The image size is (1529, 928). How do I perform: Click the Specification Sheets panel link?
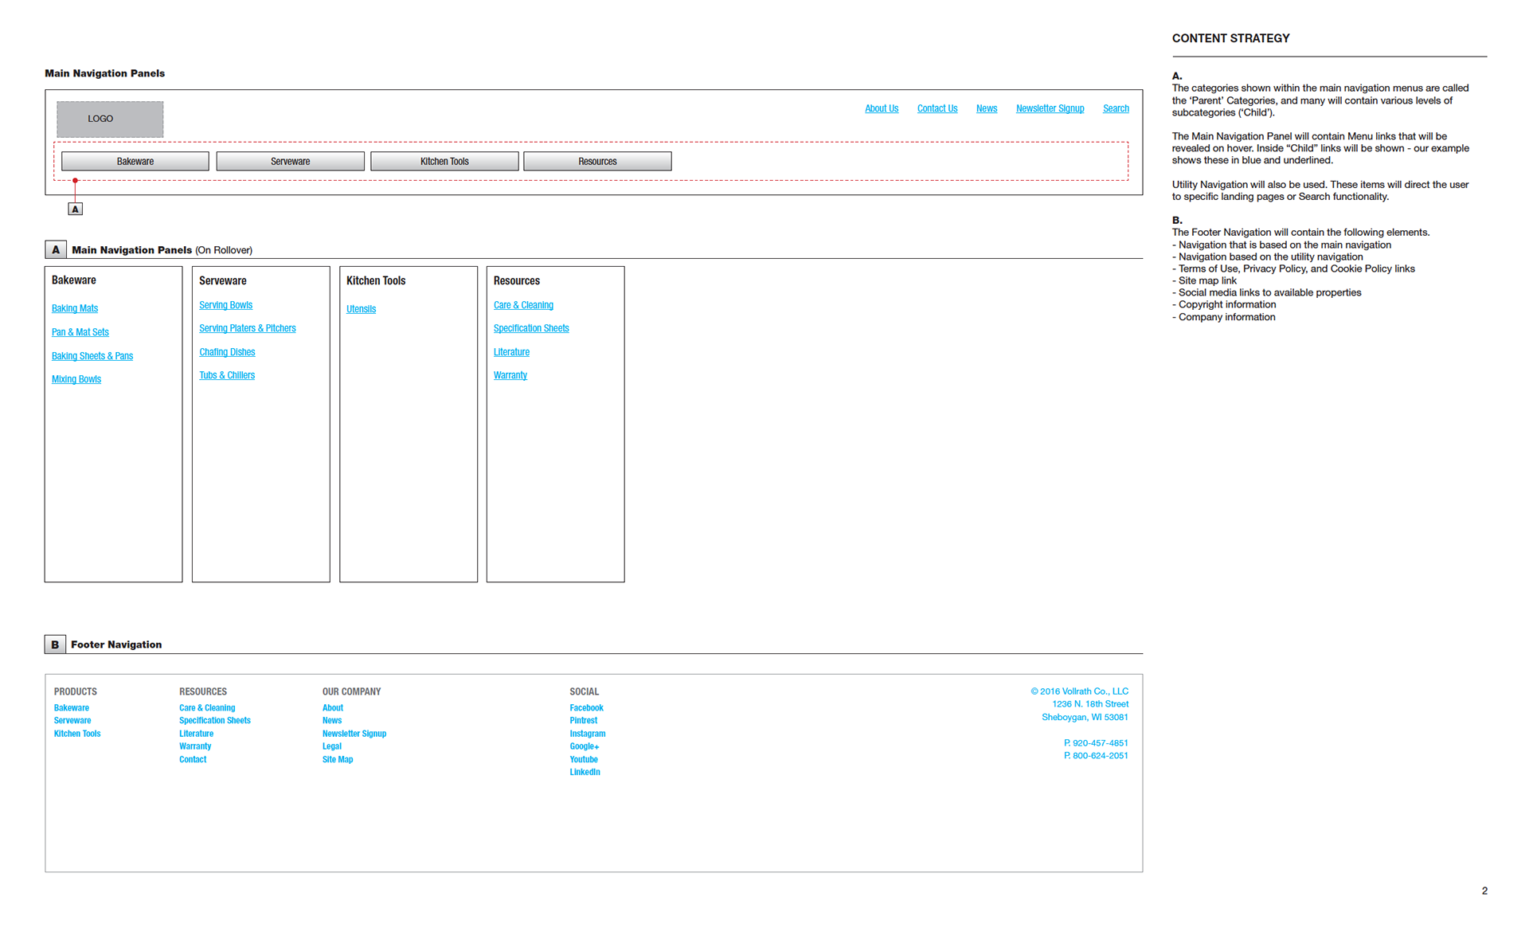click(x=530, y=328)
